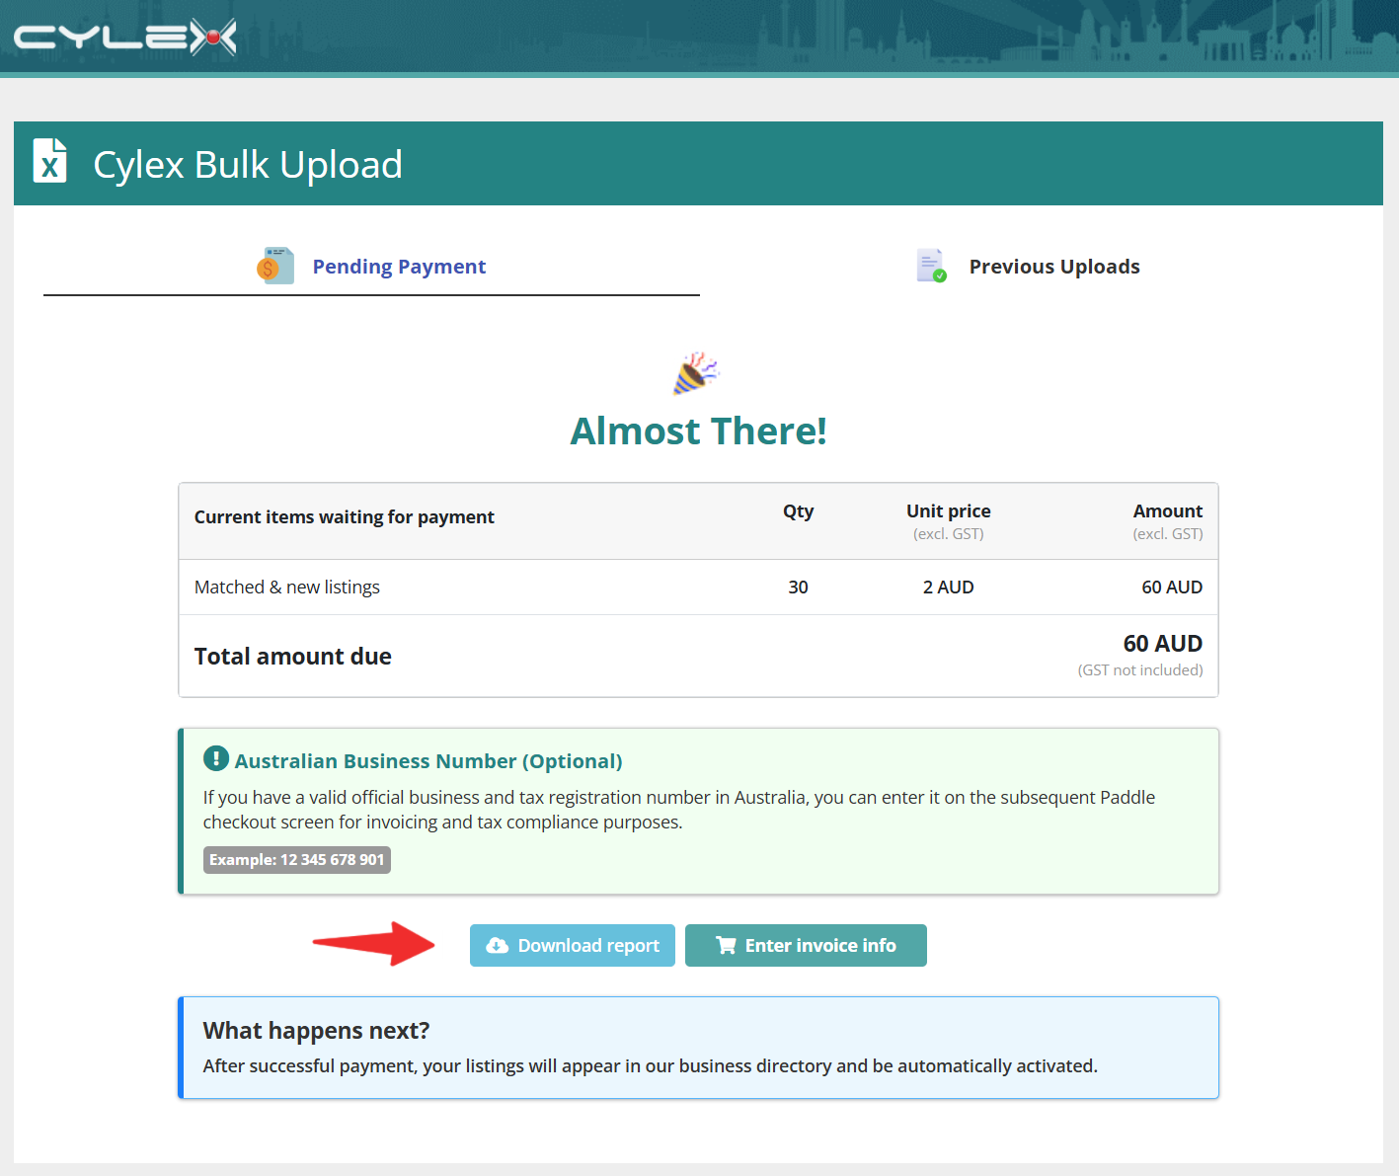Click the 60 AUD total amount value
The height and width of the screenshot is (1176, 1399).
[1162, 644]
